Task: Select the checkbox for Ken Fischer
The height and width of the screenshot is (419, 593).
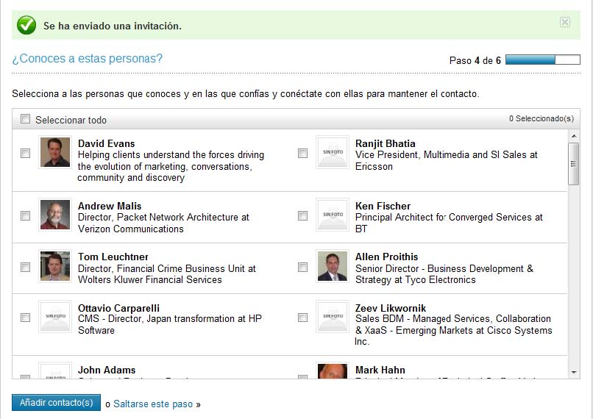Action: (x=302, y=216)
